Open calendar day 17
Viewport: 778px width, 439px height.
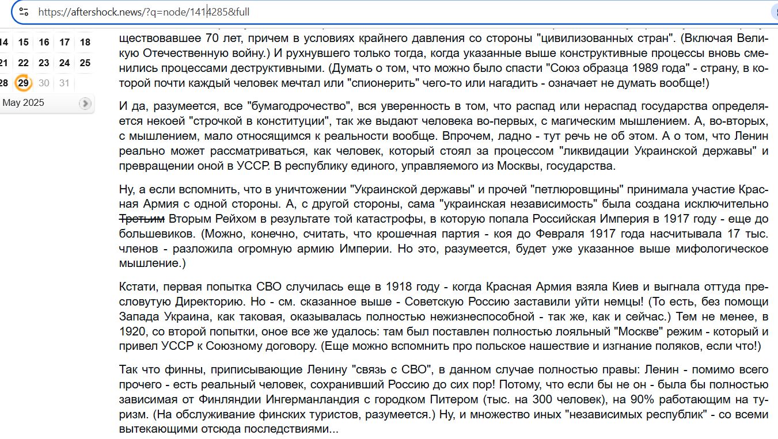(x=64, y=42)
